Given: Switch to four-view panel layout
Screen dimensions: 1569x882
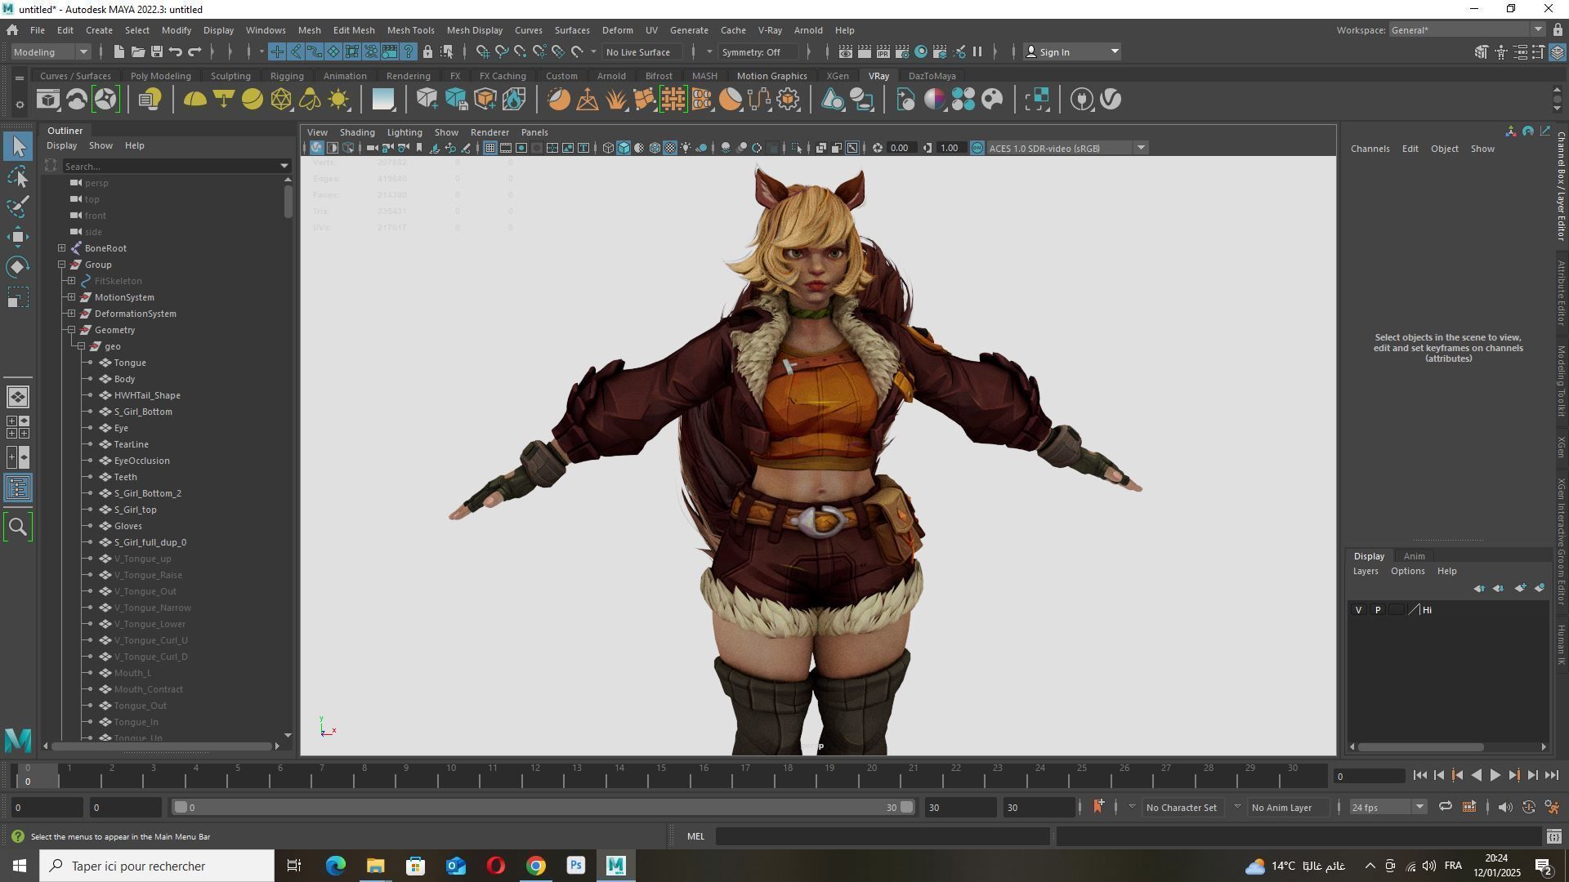Looking at the screenshot, I should pyautogui.click(x=18, y=427).
